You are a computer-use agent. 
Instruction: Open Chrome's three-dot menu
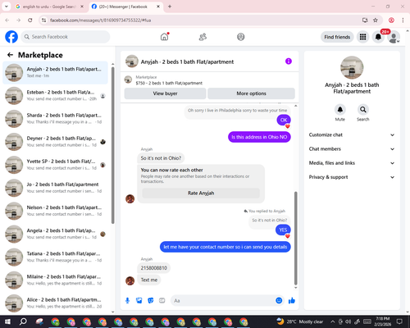(x=403, y=20)
